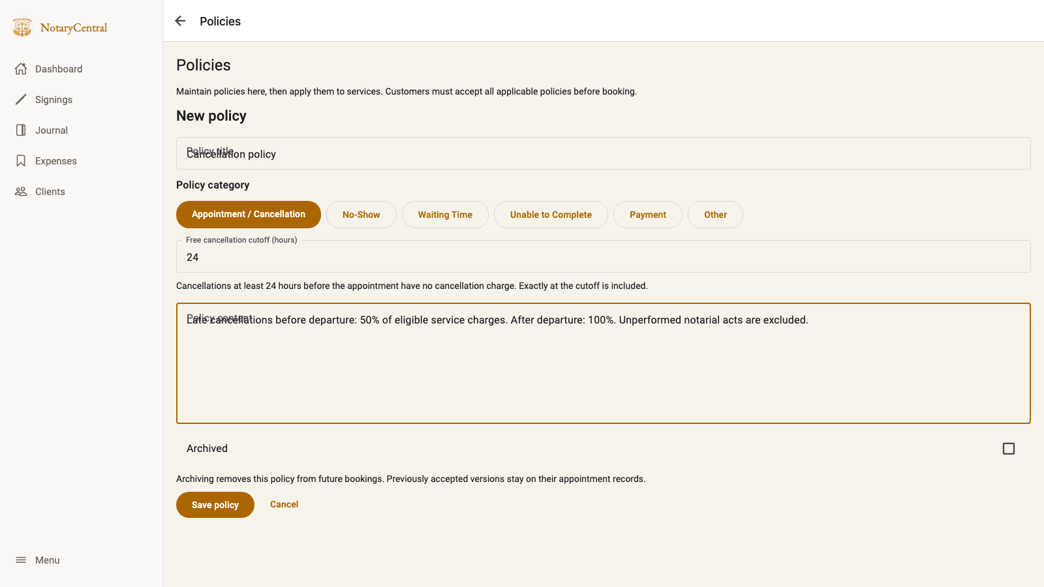Image resolution: width=1044 pixels, height=587 pixels.
Task: Click the Signings pen icon
Action: coord(21,100)
